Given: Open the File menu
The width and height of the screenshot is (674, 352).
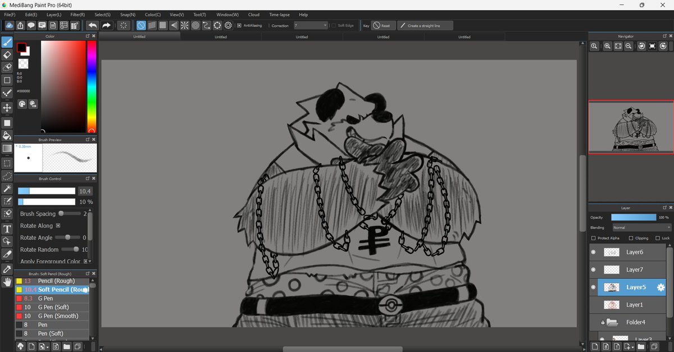Looking at the screenshot, I should 10,15.
